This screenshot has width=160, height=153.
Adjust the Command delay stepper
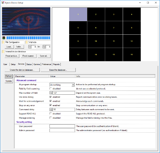tap(51, 109)
